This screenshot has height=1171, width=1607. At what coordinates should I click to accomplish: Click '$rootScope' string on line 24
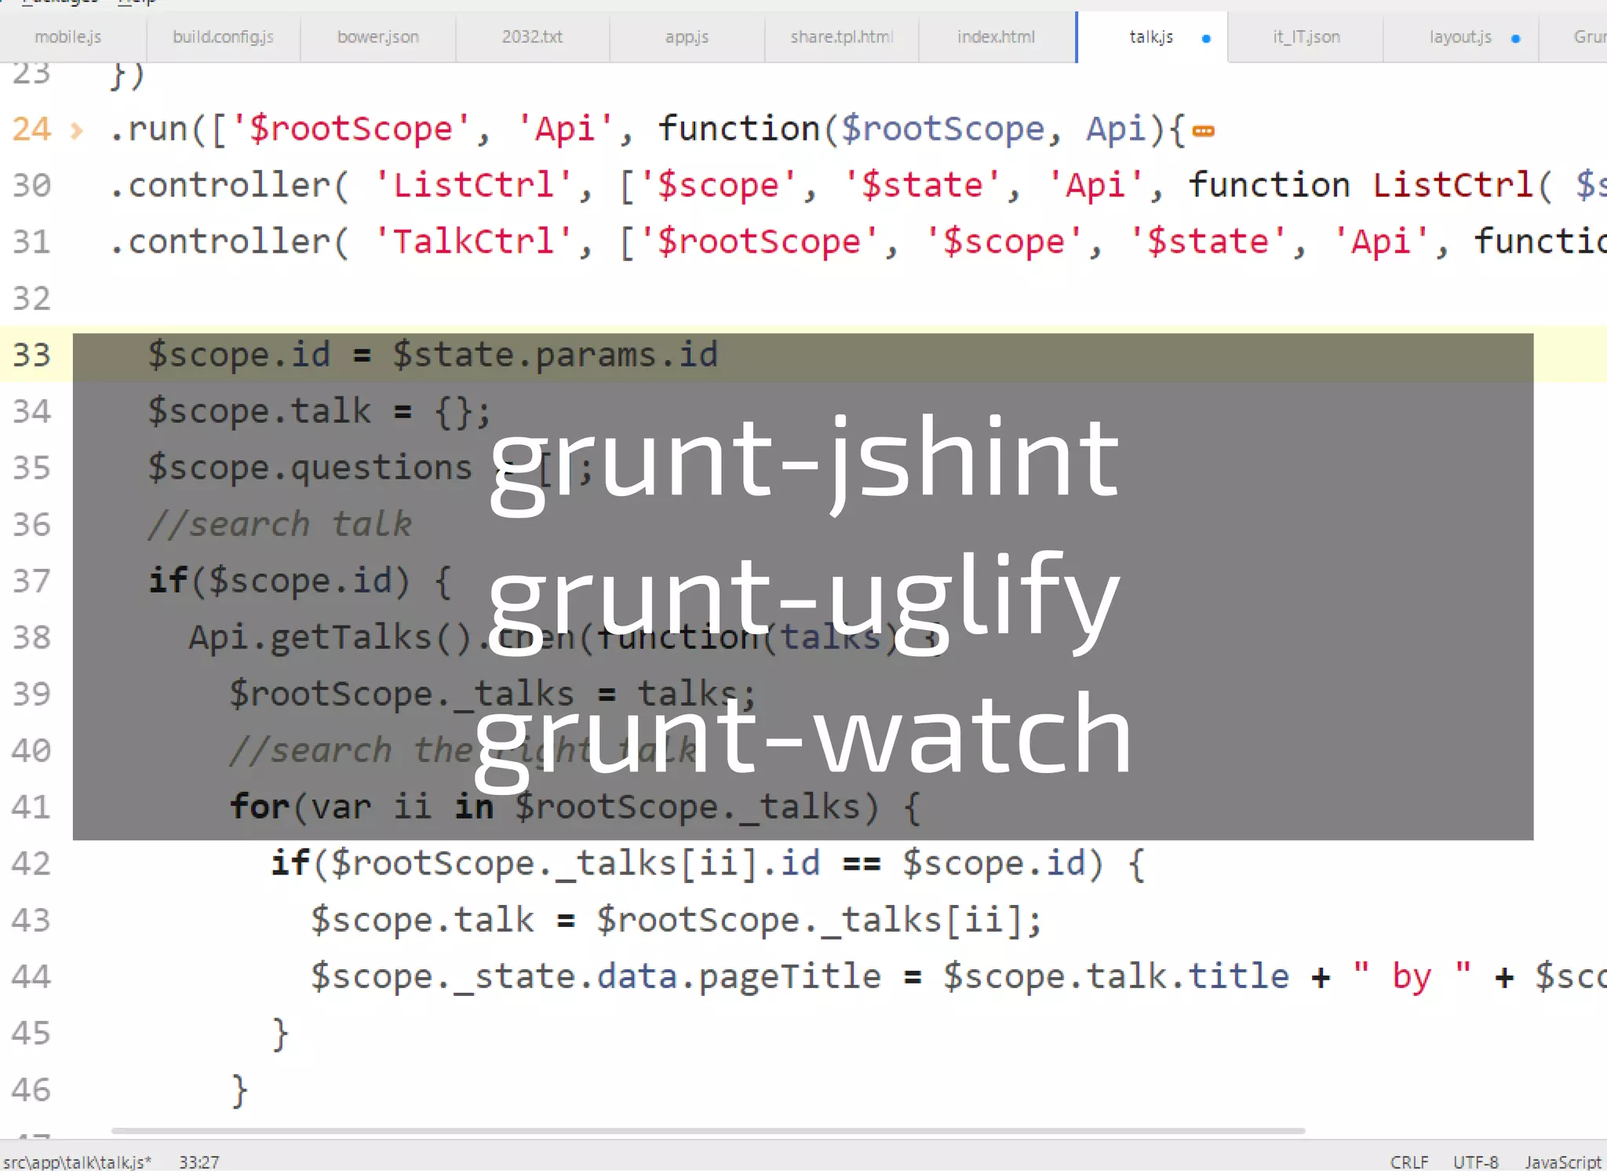pos(351,129)
